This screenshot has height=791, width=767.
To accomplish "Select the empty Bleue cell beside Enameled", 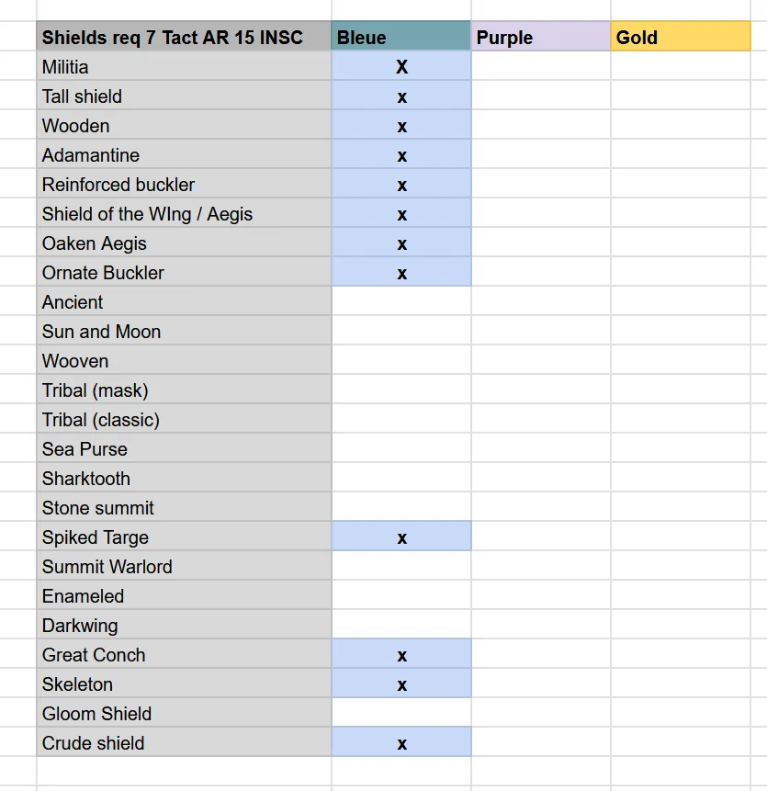I will pos(401,596).
